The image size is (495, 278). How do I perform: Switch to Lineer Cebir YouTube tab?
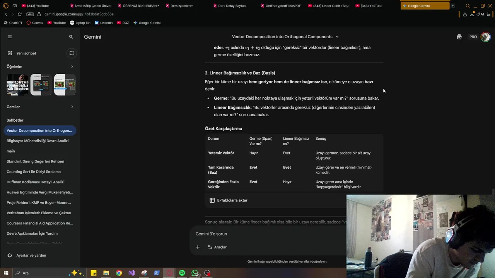[329, 6]
